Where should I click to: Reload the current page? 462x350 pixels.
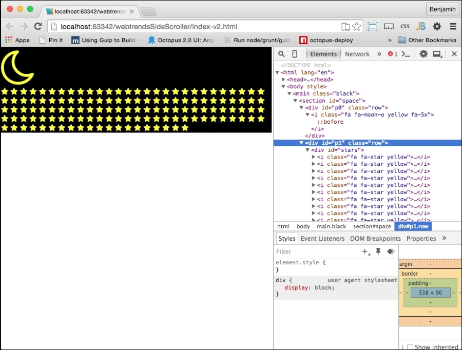[37, 26]
